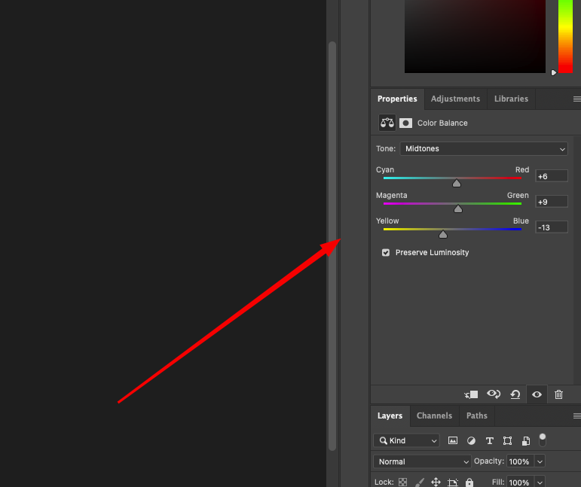Switch to the Libraries tab
The image size is (581, 487).
(x=511, y=99)
